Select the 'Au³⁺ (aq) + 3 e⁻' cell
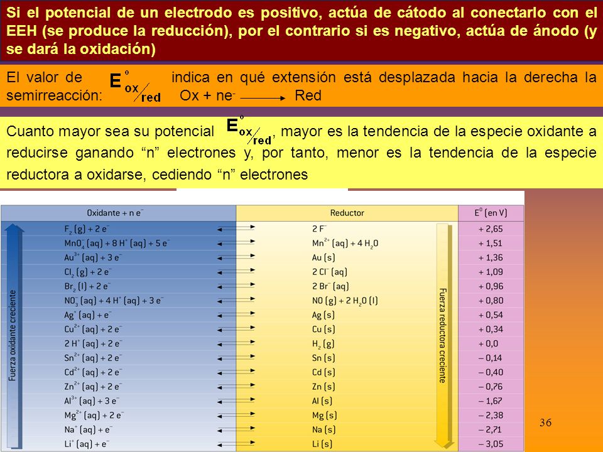This screenshot has height=452, width=603. click(x=92, y=257)
